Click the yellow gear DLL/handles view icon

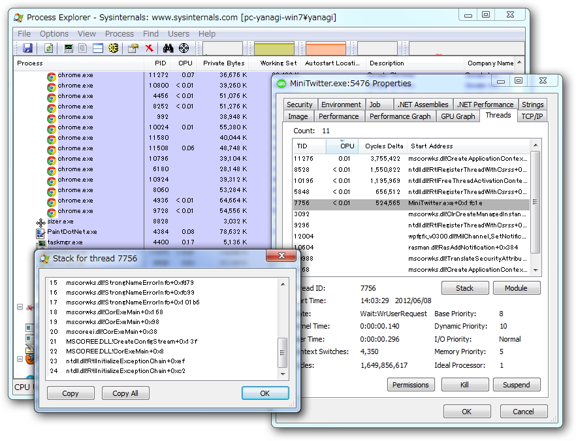click(x=114, y=48)
